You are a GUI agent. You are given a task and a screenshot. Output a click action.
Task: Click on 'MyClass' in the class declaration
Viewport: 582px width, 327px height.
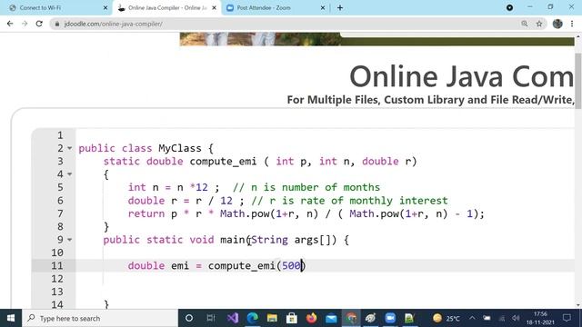pyautogui.click(x=180, y=148)
